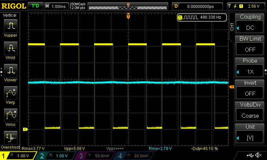The height and width of the screenshot is (160, 267).
Task: Click the 12.0M pts memory depth readout
Action: [77, 8]
